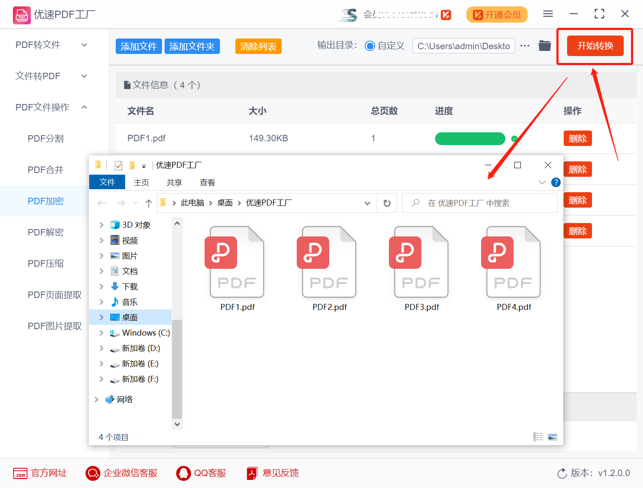The width and height of the screenshot is (643, 488).
Task: Click the Explorer properties checkmark quick-access icon
Action: [x=119, y=166]
